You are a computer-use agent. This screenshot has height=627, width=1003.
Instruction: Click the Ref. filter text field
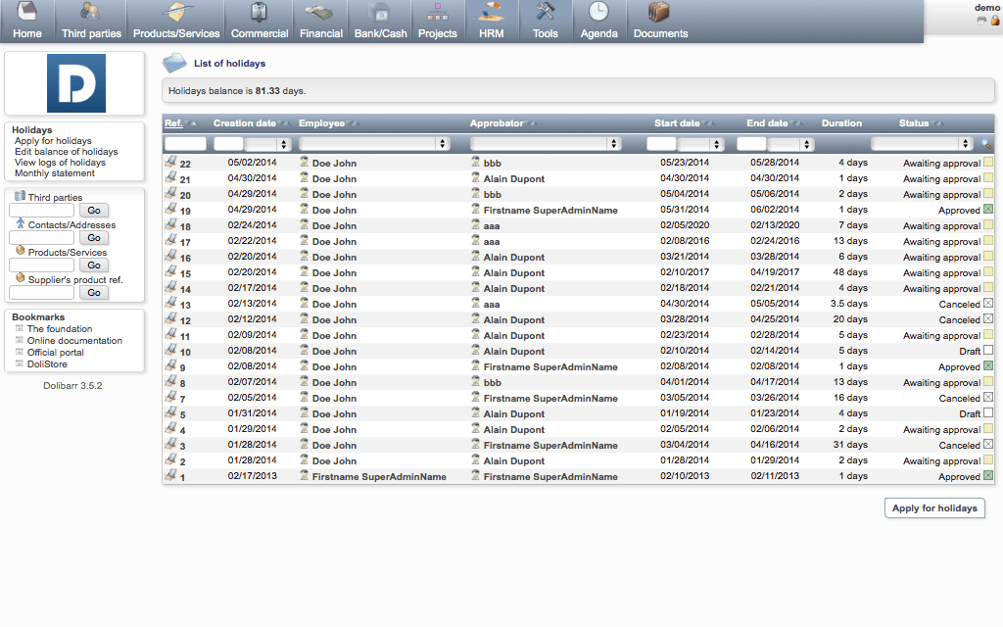185,143
